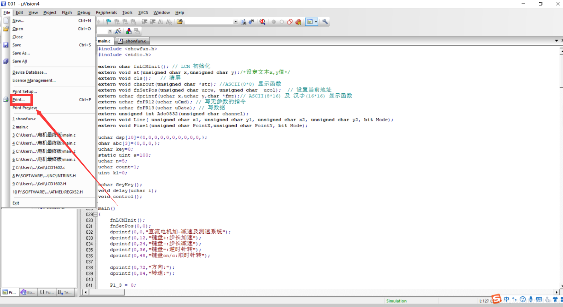This screenshot has width=563, height=307.
Task: Unindent selected lines toolbar icon
Action: tap(153, 22)
